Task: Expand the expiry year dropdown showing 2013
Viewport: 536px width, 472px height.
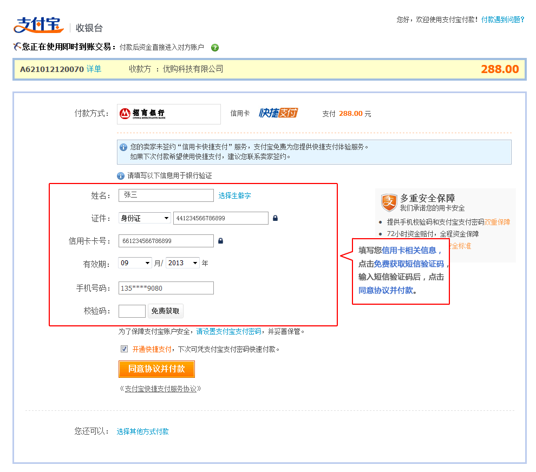Action: coord(182,263)
